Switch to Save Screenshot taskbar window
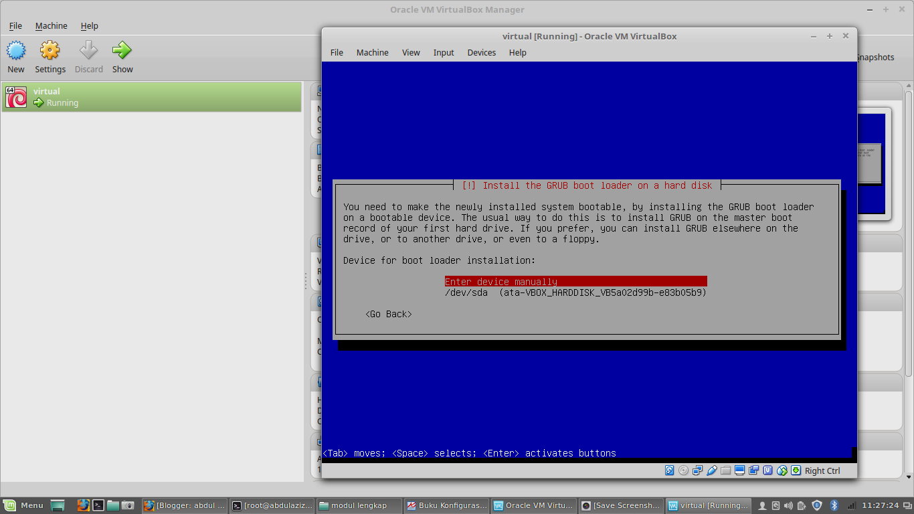This screenshot has width=914, height=514. click(621, 505)
